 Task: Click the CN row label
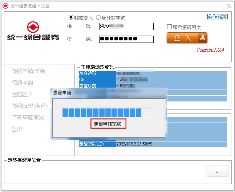(97, 80)
